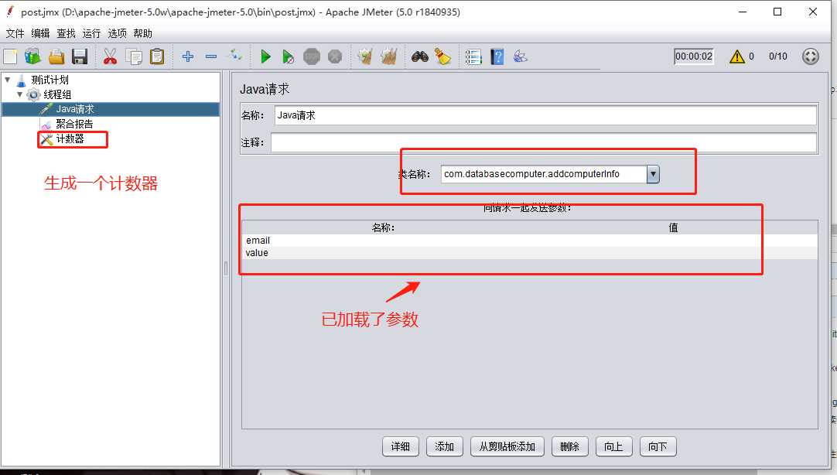This screenshot has width=837, height=475.
Task: Select the email parameter row
Action: (530, 241)
